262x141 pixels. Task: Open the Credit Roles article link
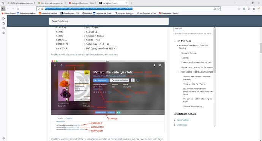pos(182,125)
